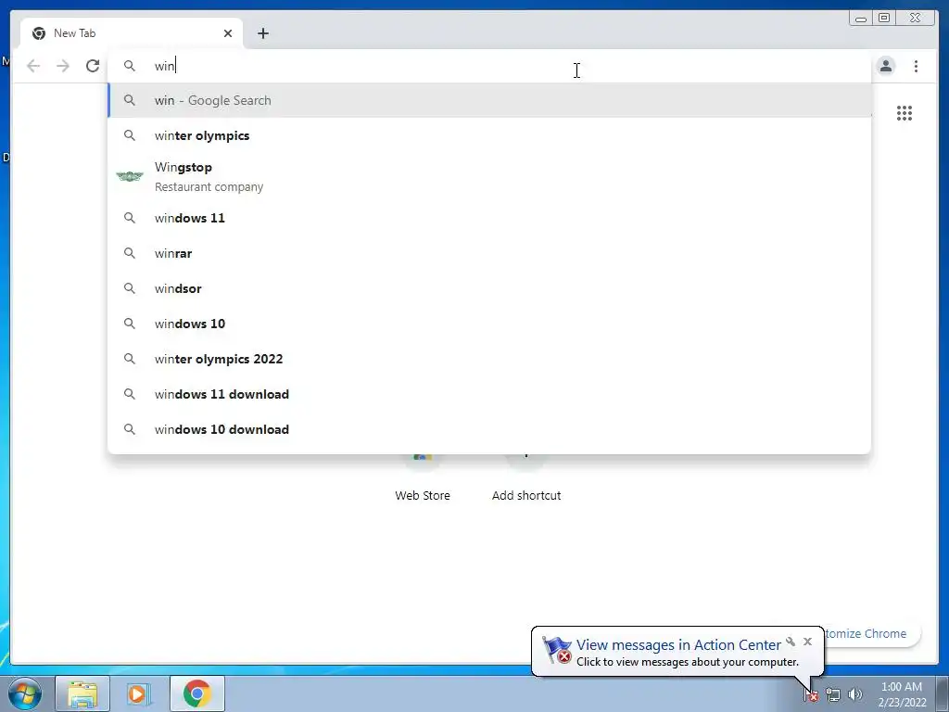Viewport: 949px width, 712px height.
Task: Open a new tab with the plus button
Action: [262, 33]
